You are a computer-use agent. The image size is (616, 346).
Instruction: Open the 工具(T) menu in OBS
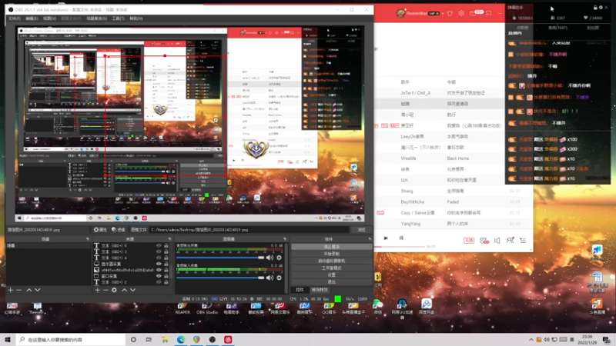[119, 18]
